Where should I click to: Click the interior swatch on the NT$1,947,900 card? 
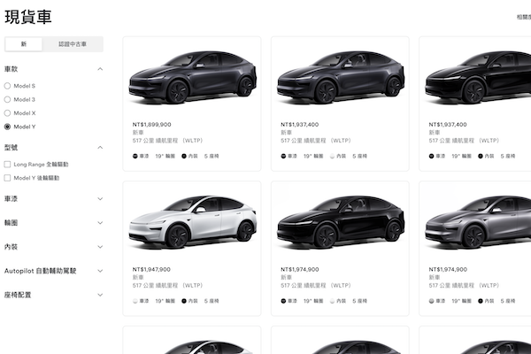point(184,301)
